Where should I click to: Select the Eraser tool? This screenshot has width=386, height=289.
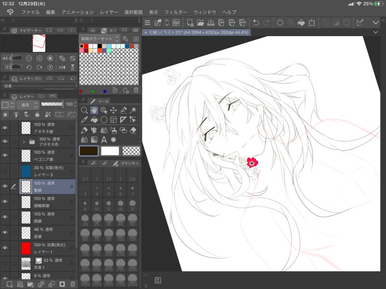tap(134, 130)
